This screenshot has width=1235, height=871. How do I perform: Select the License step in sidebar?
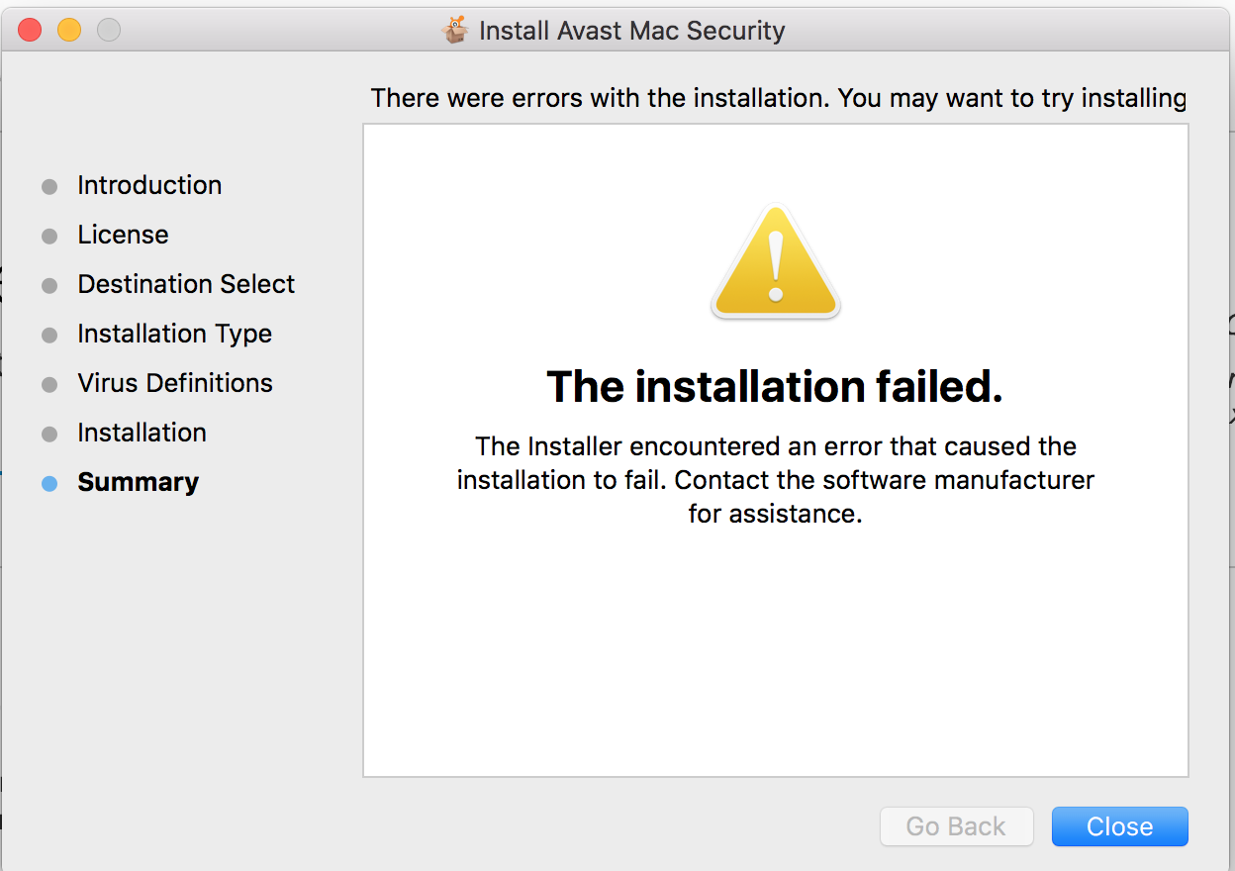(123, 235)
